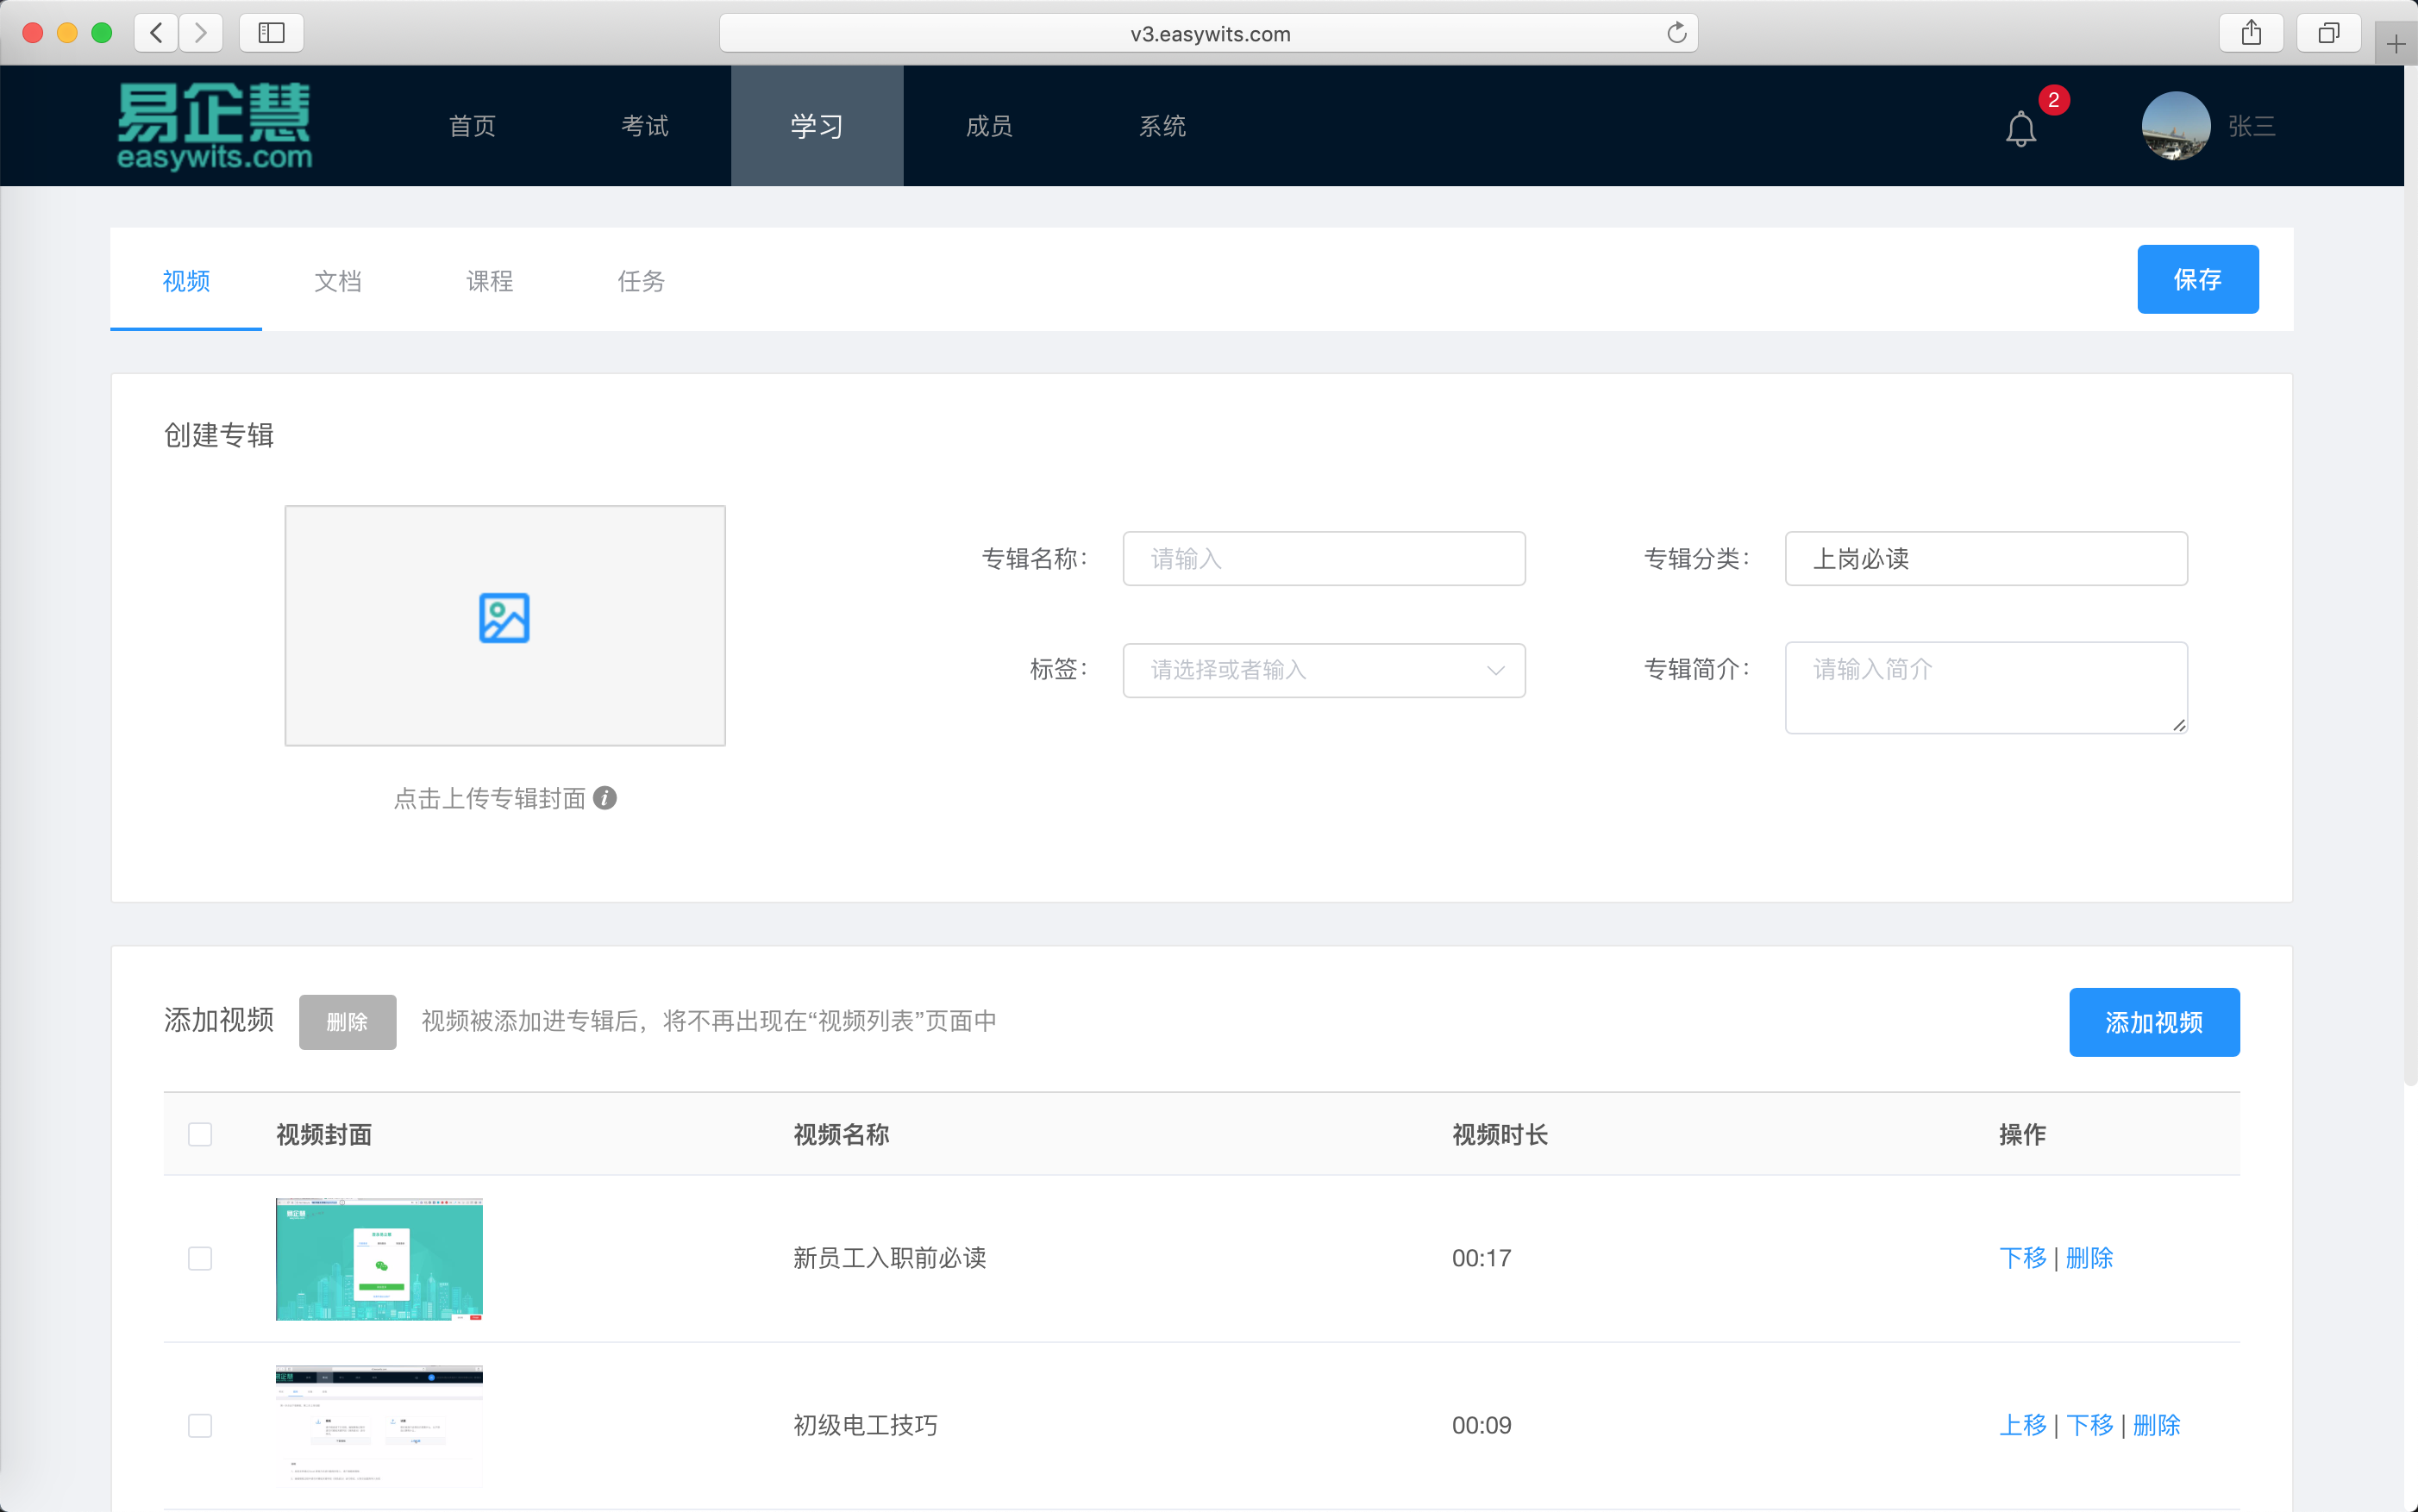Image resolution: width=2418 pixels, height=1512 pixels.
Task: Click the 添加视频 button
Action: click(x=2154, y=1022)
